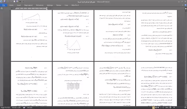Screen dimensions: 187x109
Task: Switch to the Home ribbon tab
Action: [11, 5]
